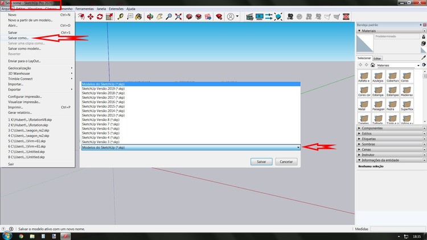Viewport: 427px width, 240px height.
Task: Select the Tape Measure tool
Action: [x=120, y=17]
